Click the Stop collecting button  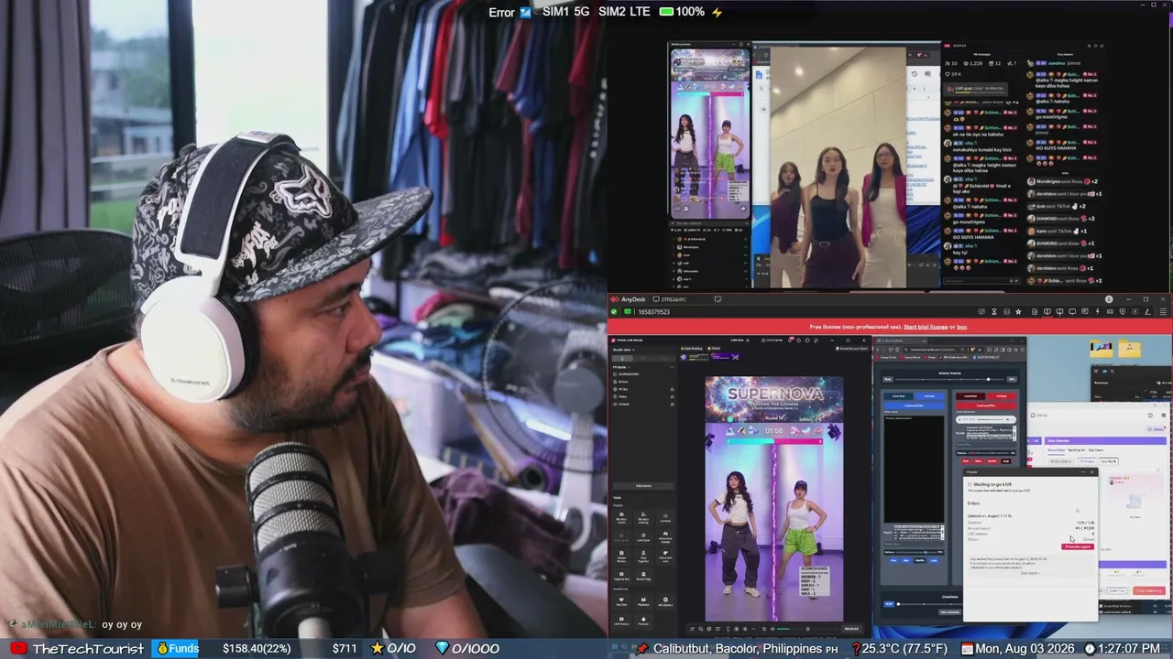[x=1148, y=590]
